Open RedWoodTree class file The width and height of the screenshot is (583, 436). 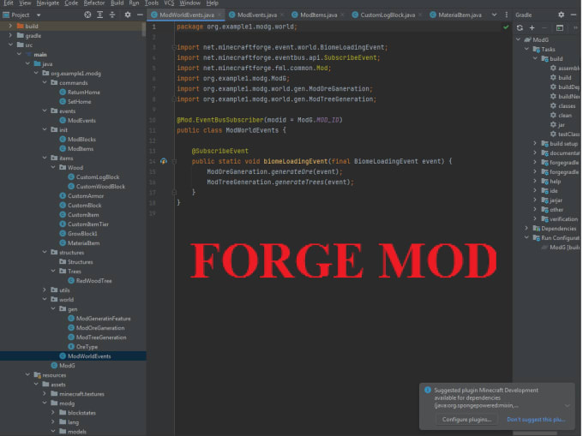pyautogui.click(x=90, y=281)
